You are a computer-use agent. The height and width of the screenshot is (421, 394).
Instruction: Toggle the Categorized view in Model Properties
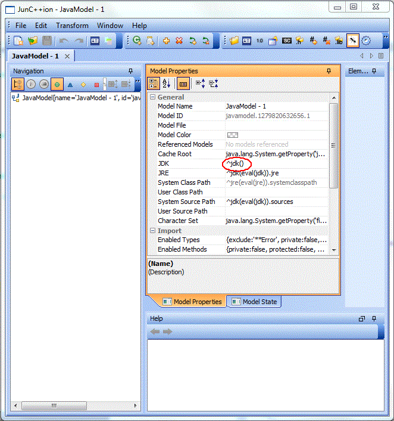click(x=154, y=83)
